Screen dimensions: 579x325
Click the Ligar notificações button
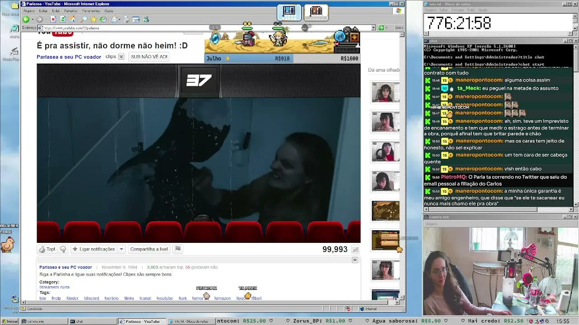click(94, 249)
